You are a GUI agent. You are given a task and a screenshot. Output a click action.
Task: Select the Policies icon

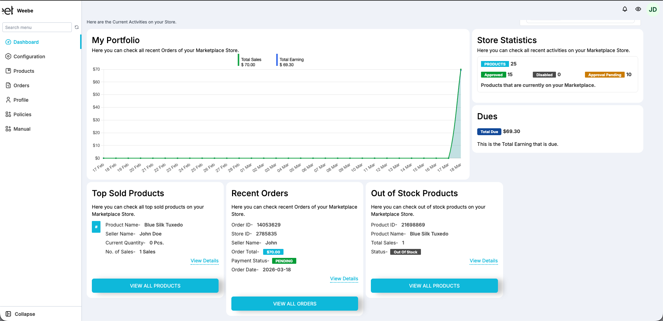click(8, 114)
